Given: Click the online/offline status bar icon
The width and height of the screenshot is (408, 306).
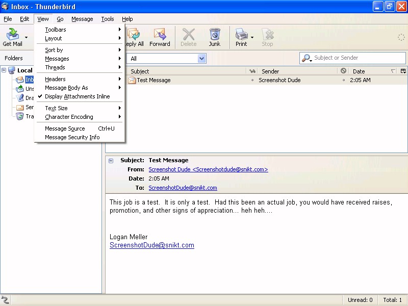Looking at the screenshot, I should tap(5, 300).
